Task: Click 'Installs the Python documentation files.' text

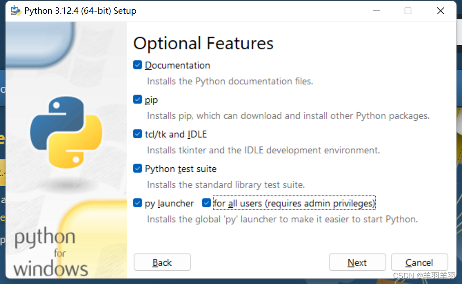Action: point(230,81)
